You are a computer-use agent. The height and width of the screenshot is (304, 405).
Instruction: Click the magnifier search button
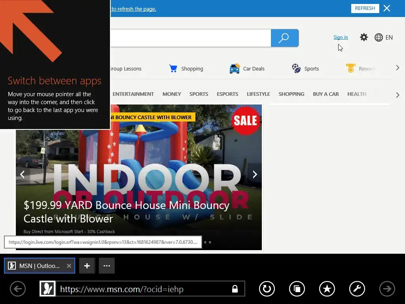coord(285,38)
